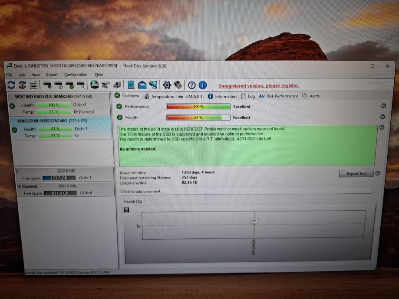This screenshot has width=399, height=299.
Task: Click green check icon beside Performance label
Action: tap(119, 107)
